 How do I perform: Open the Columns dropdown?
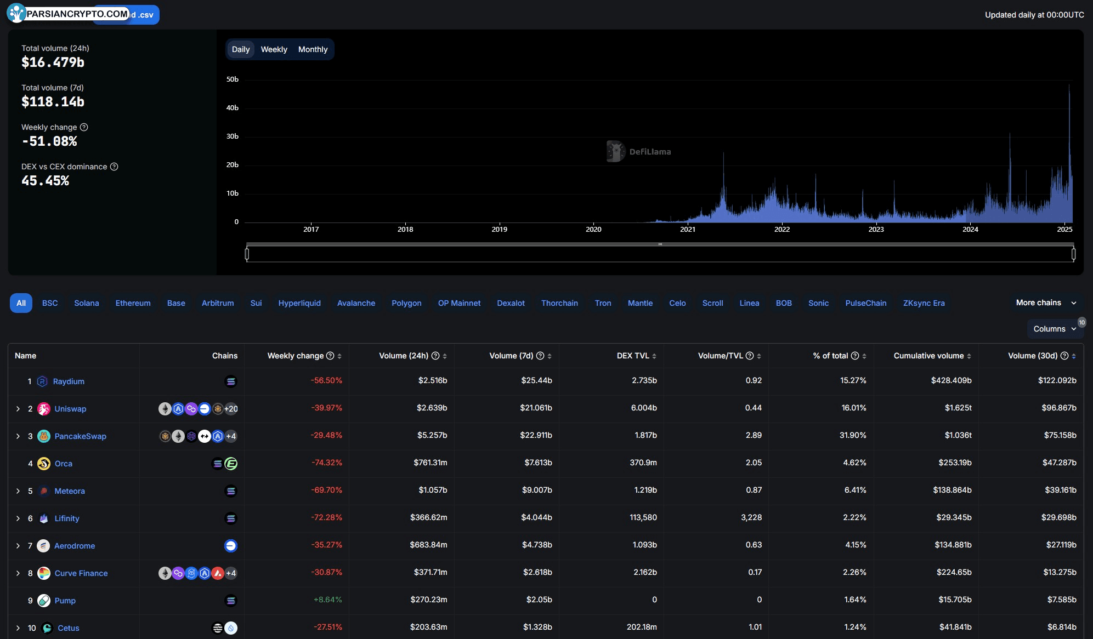click(1055, 329)
